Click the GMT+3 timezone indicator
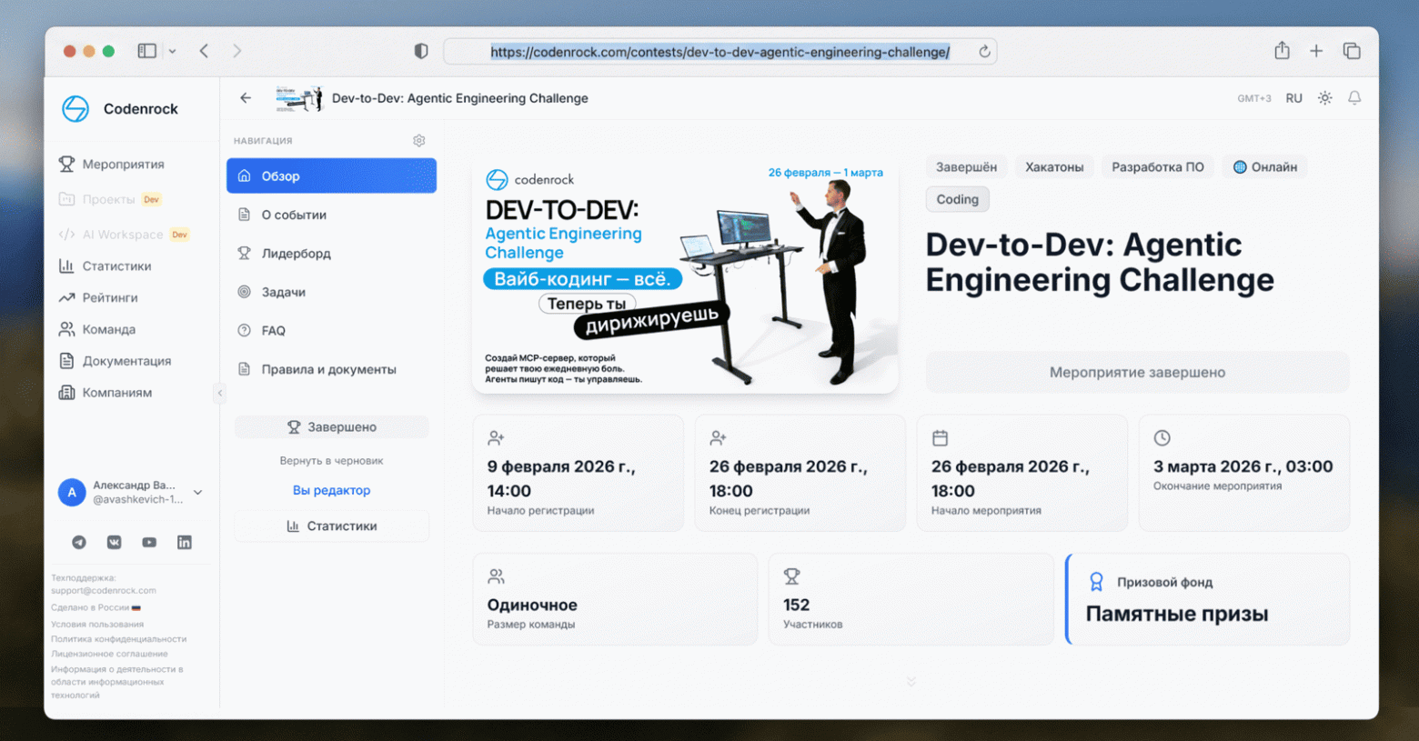 click(1253, 98)
